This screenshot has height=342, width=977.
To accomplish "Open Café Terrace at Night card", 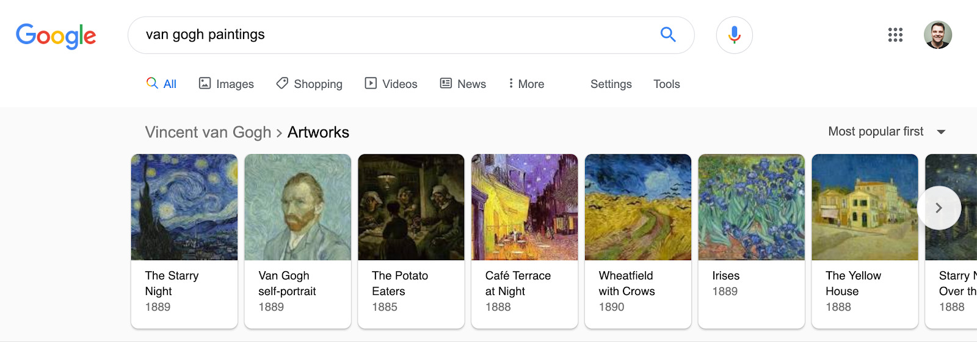I will click(x=525, y=241).
